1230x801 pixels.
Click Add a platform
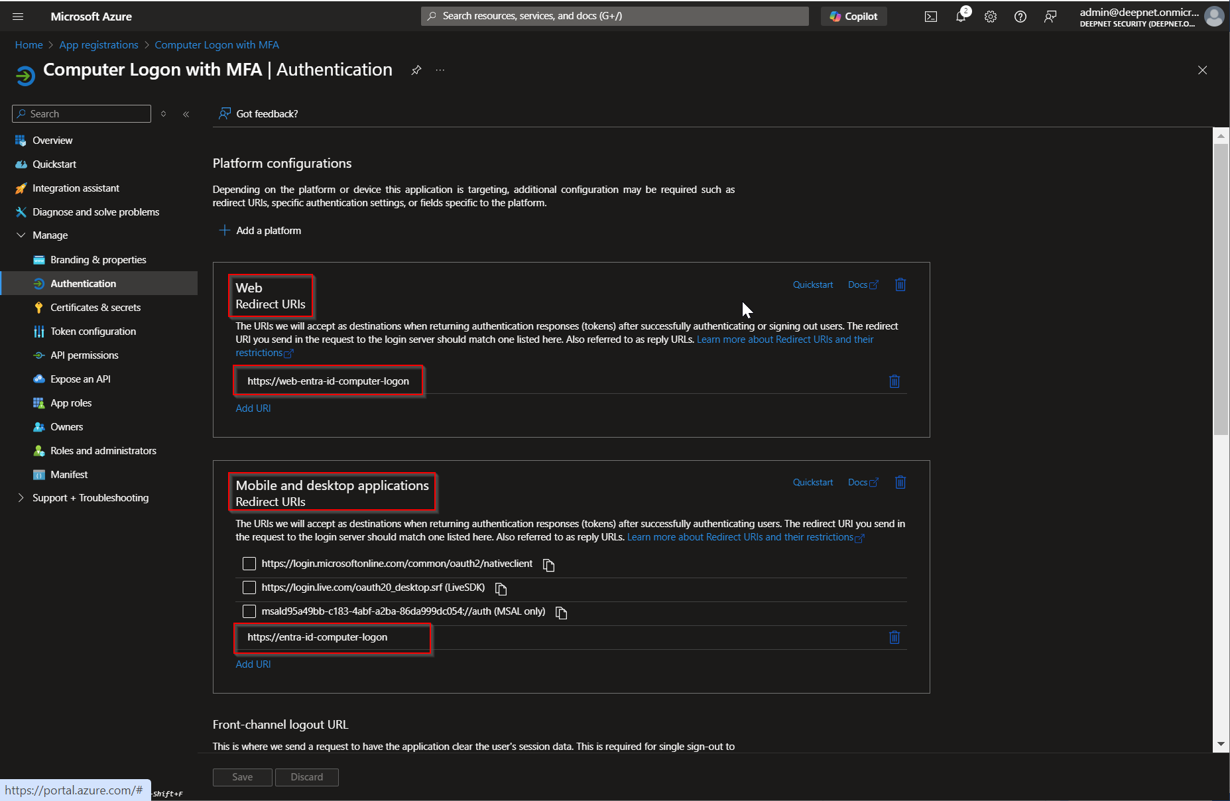tap(260, 231)
